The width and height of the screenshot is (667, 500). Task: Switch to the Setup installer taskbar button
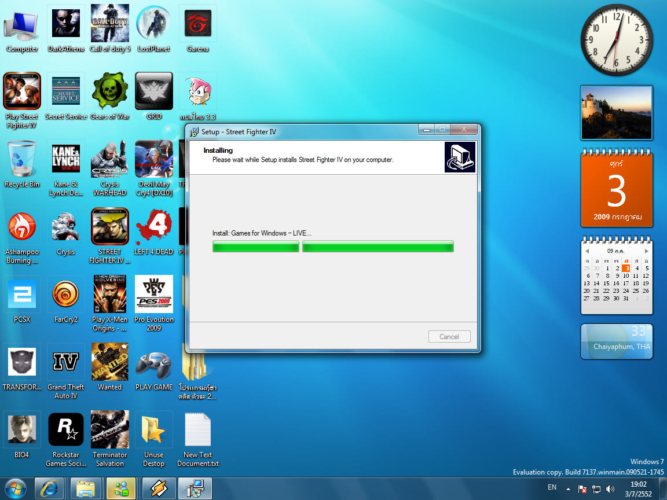click(195, 488)
